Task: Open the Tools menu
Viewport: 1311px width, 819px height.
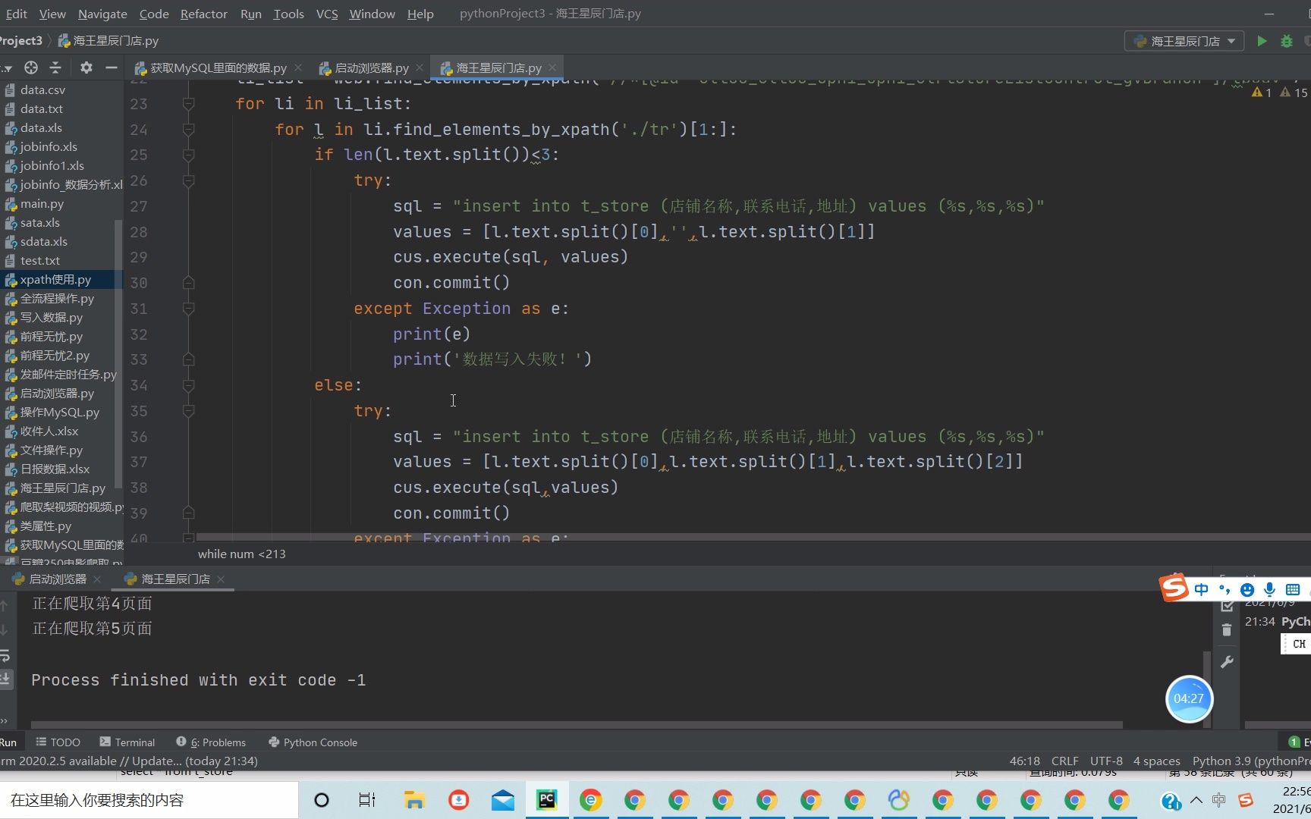Action: (x=288, y=14)
